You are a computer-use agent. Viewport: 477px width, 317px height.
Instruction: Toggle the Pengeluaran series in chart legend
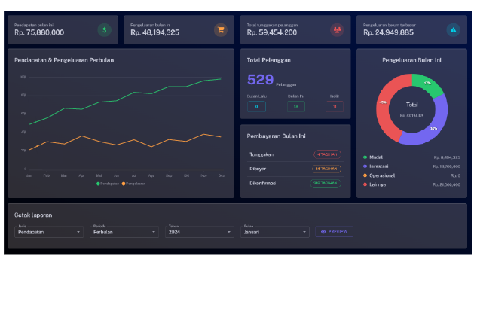pyautogui.click(x=134, y=183)
